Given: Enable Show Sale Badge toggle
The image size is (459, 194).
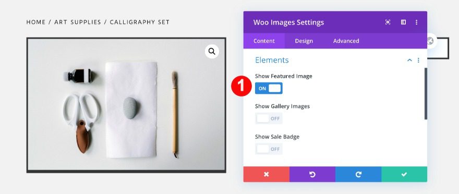Looking at the screenshot, I should pos(269,149).
